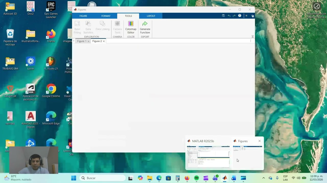Open Word from the taskbar
Screen dimensions: 327x183
[233, 178]
